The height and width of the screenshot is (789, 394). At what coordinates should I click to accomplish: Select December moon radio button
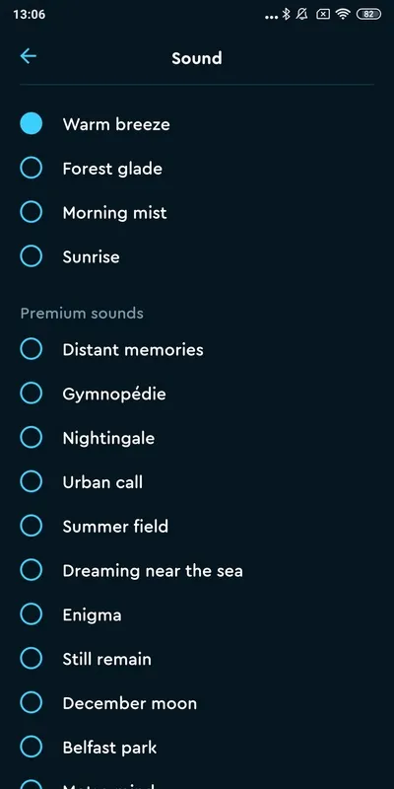point(32,703)
